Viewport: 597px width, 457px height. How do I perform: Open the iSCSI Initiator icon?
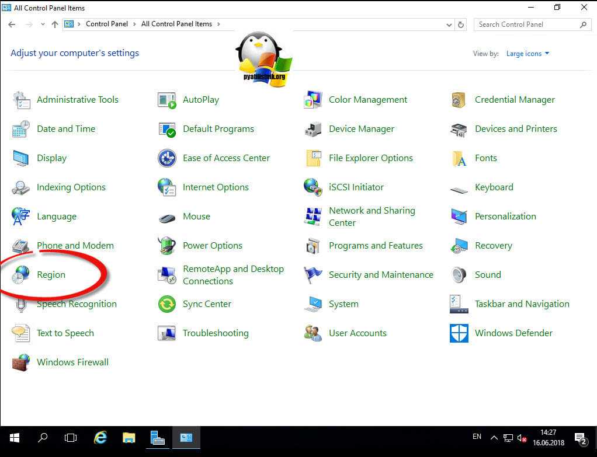[x=313, y=187]
